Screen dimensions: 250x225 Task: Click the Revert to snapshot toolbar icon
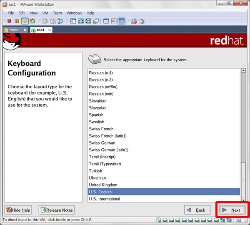[53, 21]
